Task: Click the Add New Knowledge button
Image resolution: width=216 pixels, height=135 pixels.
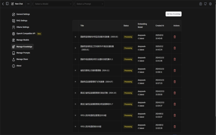Action: pyautogui.click(x=174, y=14)
